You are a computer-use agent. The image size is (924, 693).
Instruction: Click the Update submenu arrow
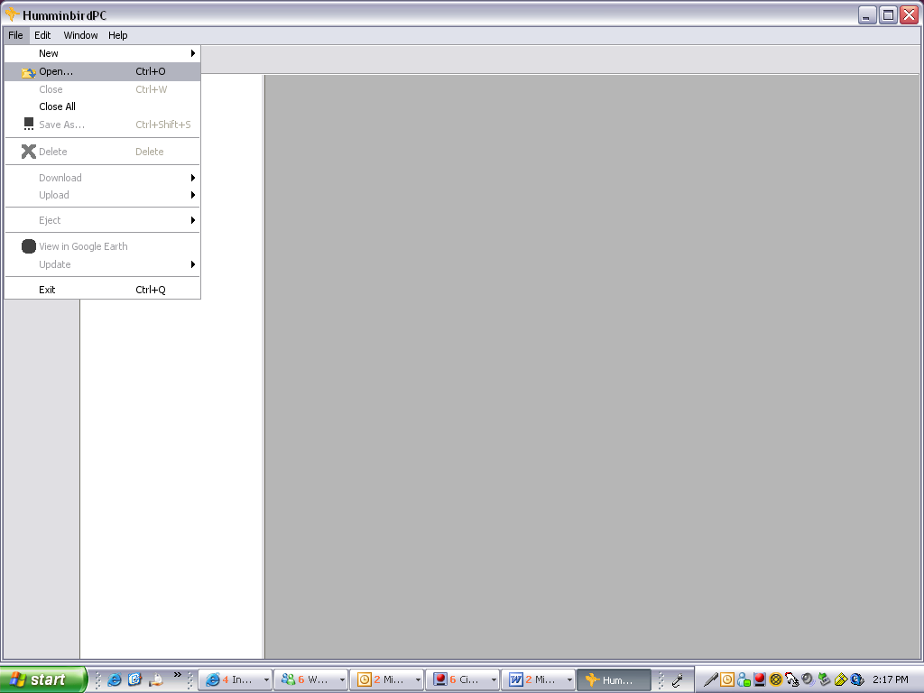coord(193,264)
